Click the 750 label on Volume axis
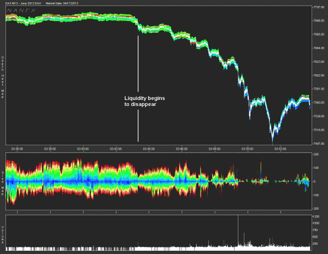The width and height of the screenshot is (328, 254). tap(315, 230)
